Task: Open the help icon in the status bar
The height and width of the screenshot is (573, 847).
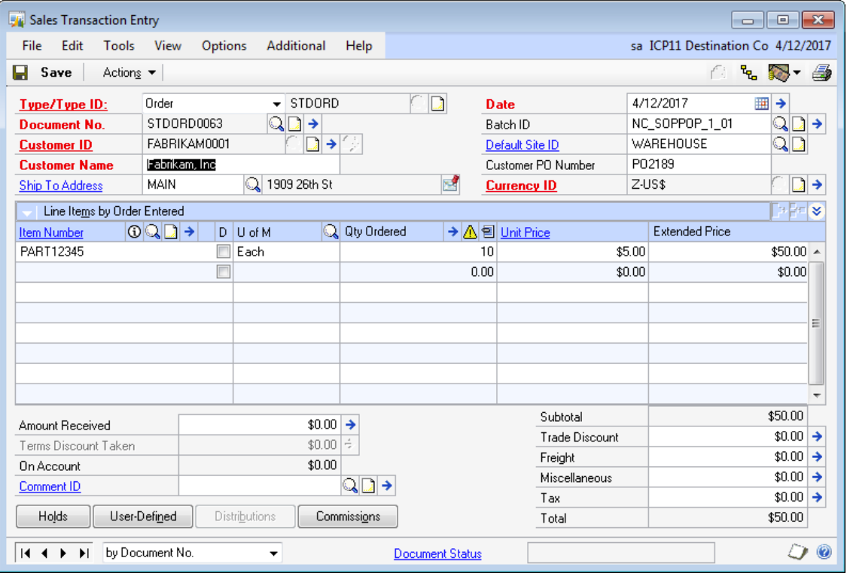Action: (x=824, y=553)
